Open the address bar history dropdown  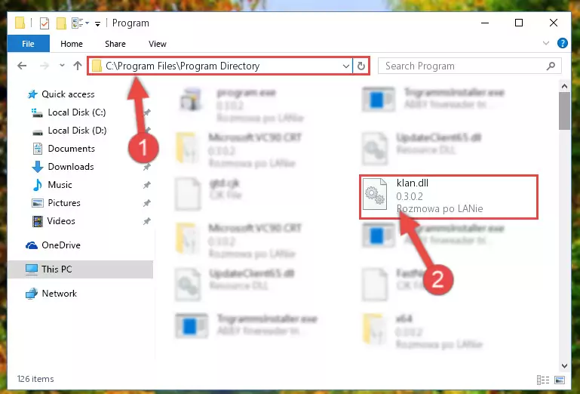tap(346, 66)
